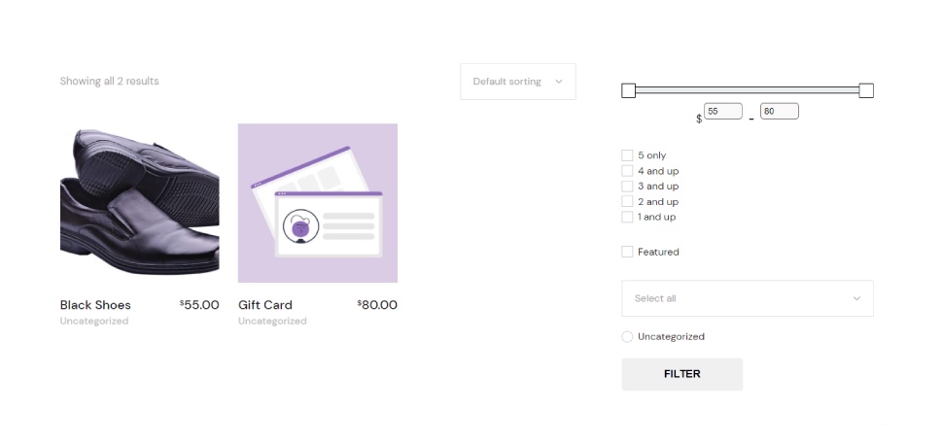Open the Default sorting dropdown

coord(518,82)
